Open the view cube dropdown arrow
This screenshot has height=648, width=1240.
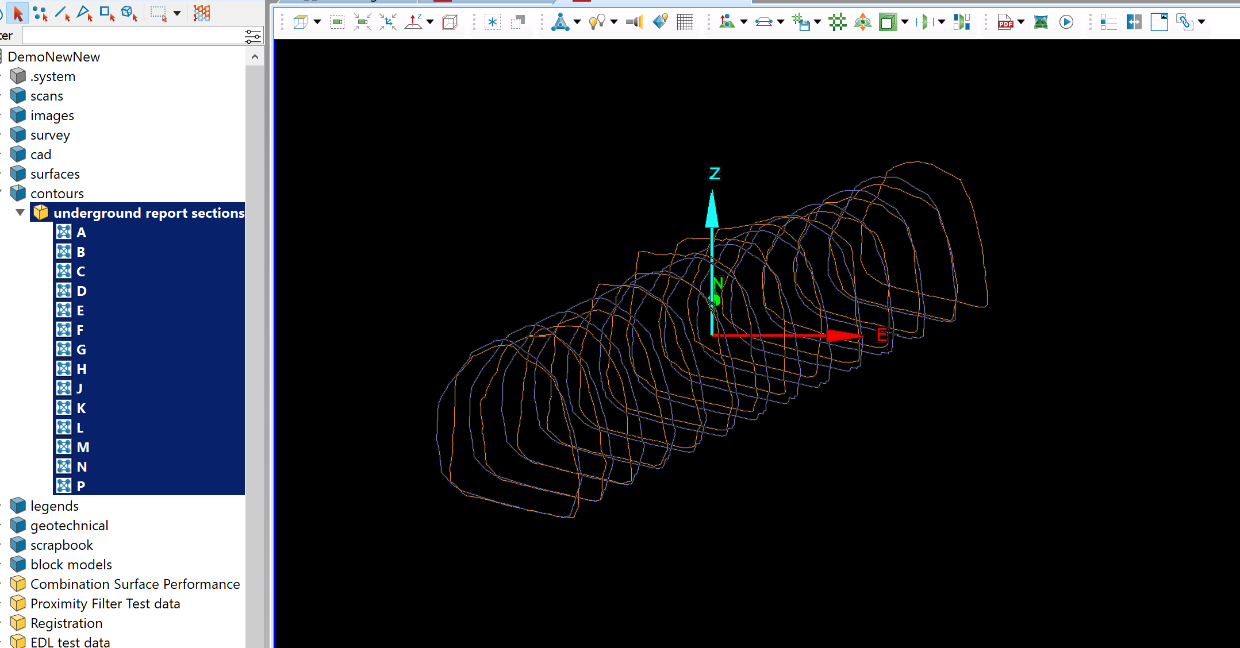pos(317,22)
